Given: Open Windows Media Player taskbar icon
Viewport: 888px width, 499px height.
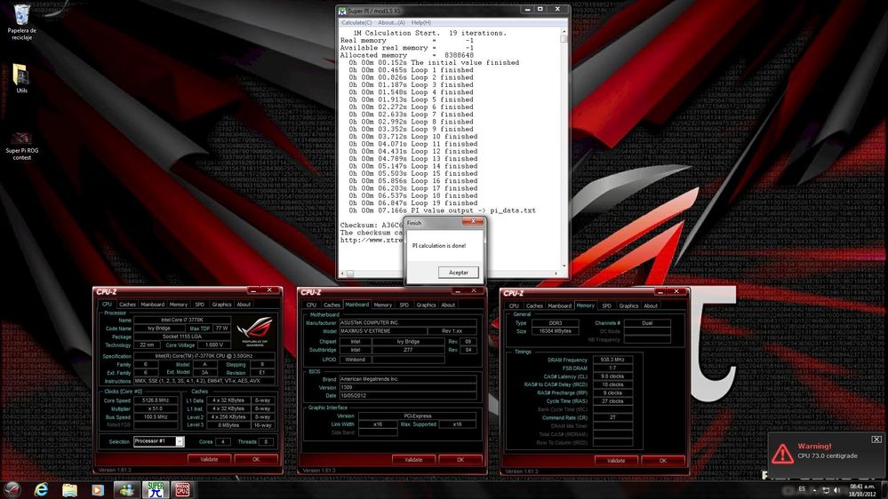Looking at the screenshot, I should (x=98, y=489).
